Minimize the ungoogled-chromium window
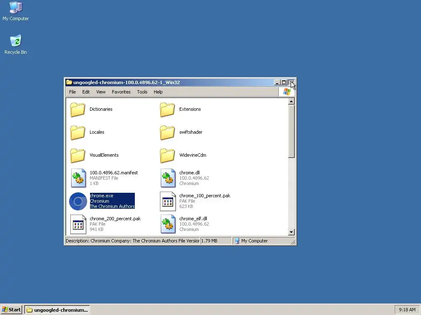 pyautogui.click(x=278, y=82)
